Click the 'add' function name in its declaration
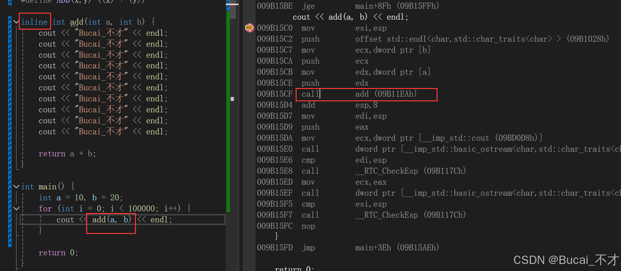 tap(76, 22)
